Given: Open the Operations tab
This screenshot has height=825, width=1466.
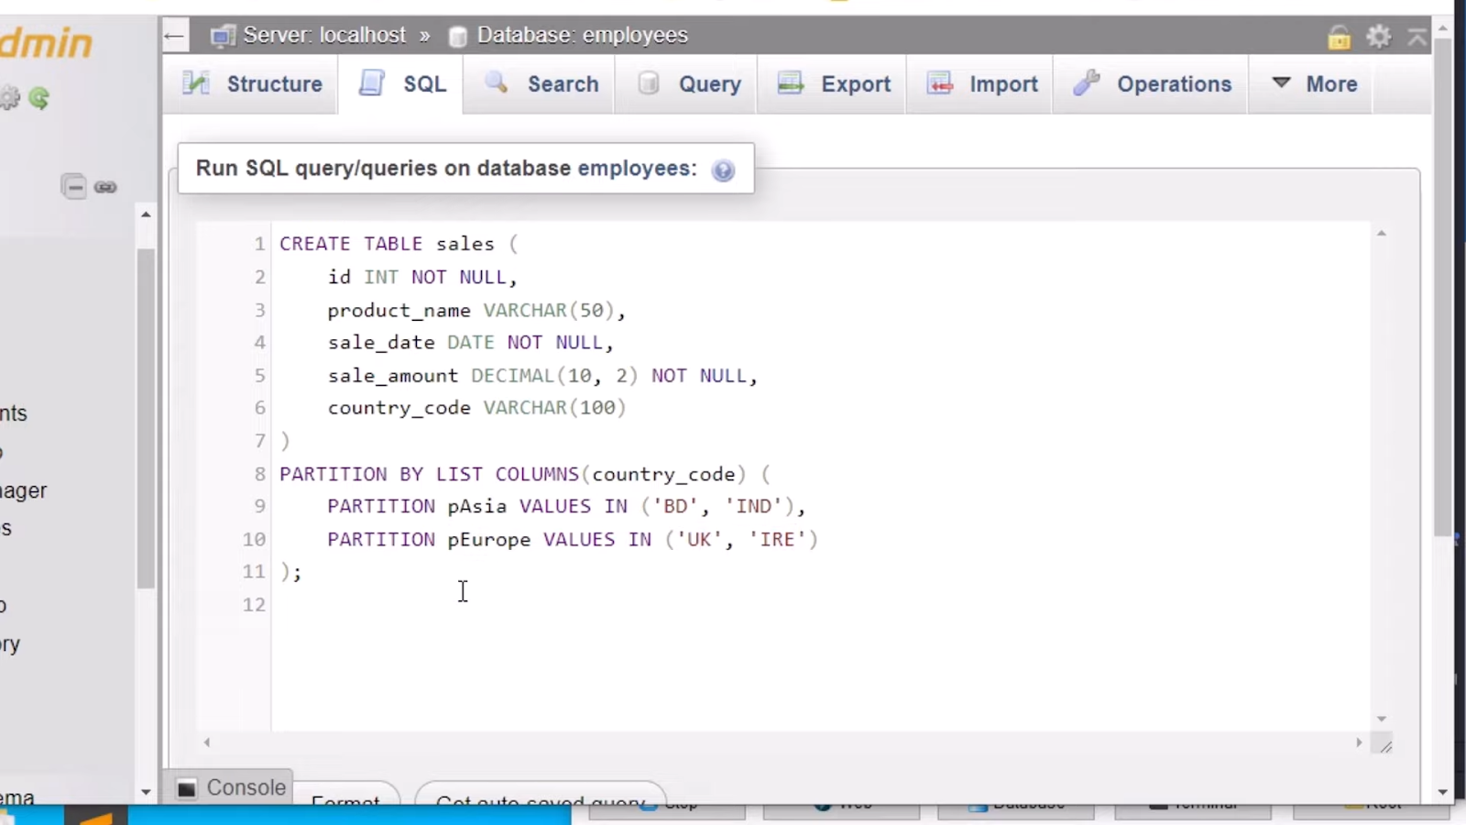Looking at the screenshot, I should coord(1151,84).
